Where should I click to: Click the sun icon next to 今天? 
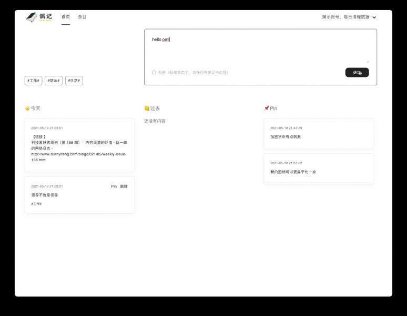pyautogui.click(x=27, y=108)
